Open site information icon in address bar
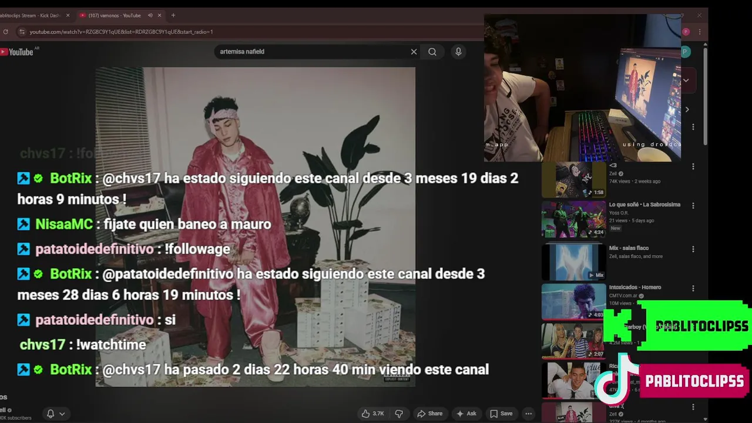The height and width of the screenshot is (423, 752). click(x=22, y=32)
